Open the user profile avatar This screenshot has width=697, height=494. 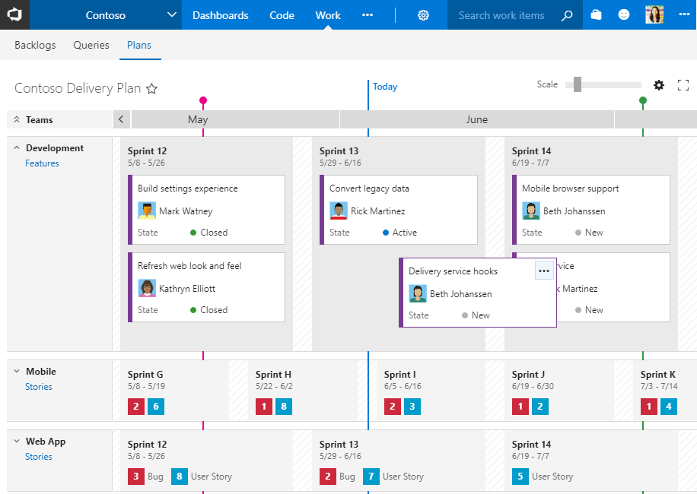click(654, 15)
